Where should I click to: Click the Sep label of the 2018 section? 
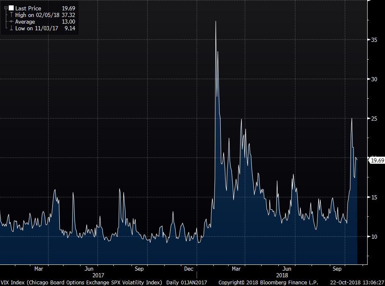click(337, 269)
